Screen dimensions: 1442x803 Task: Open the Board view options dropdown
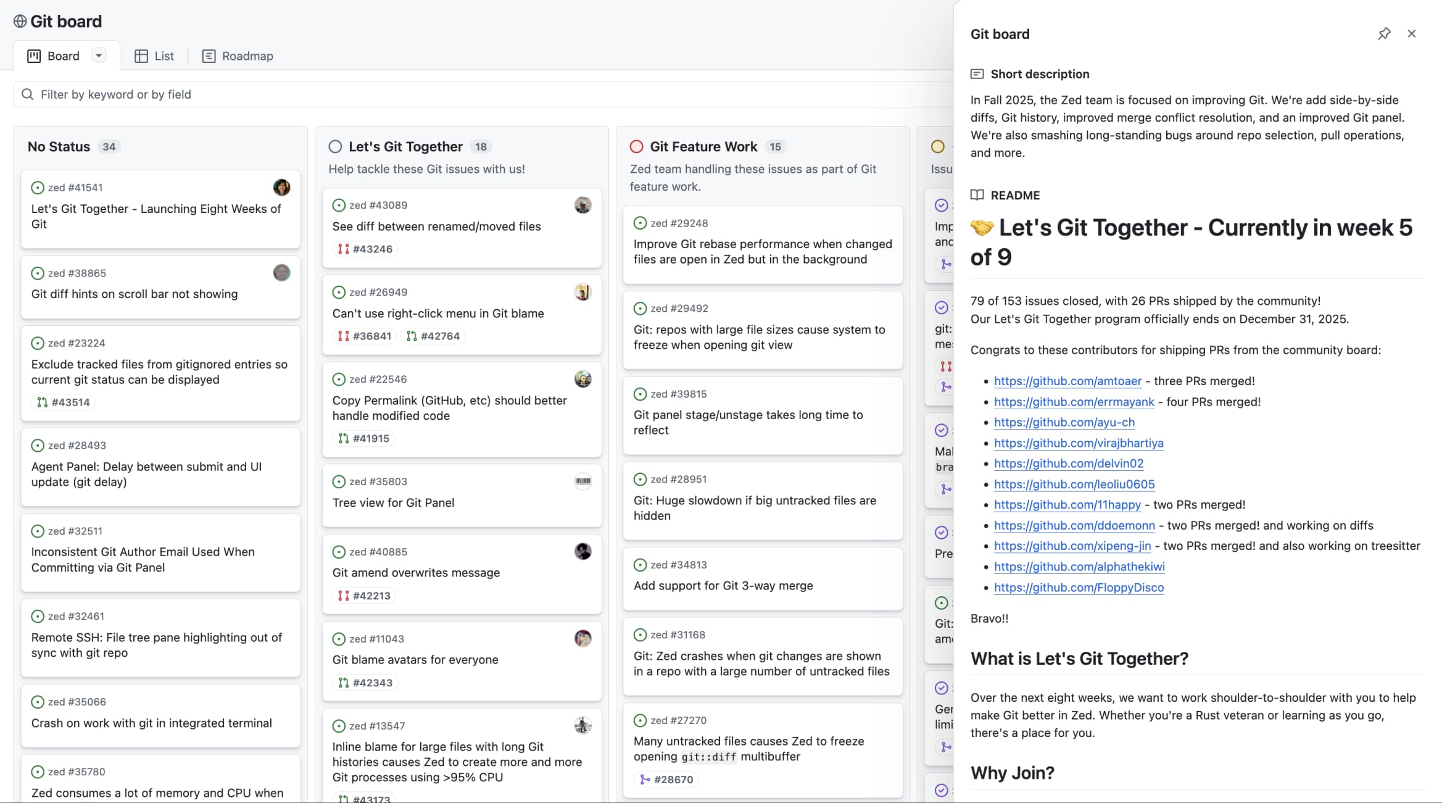click(99, 55)
